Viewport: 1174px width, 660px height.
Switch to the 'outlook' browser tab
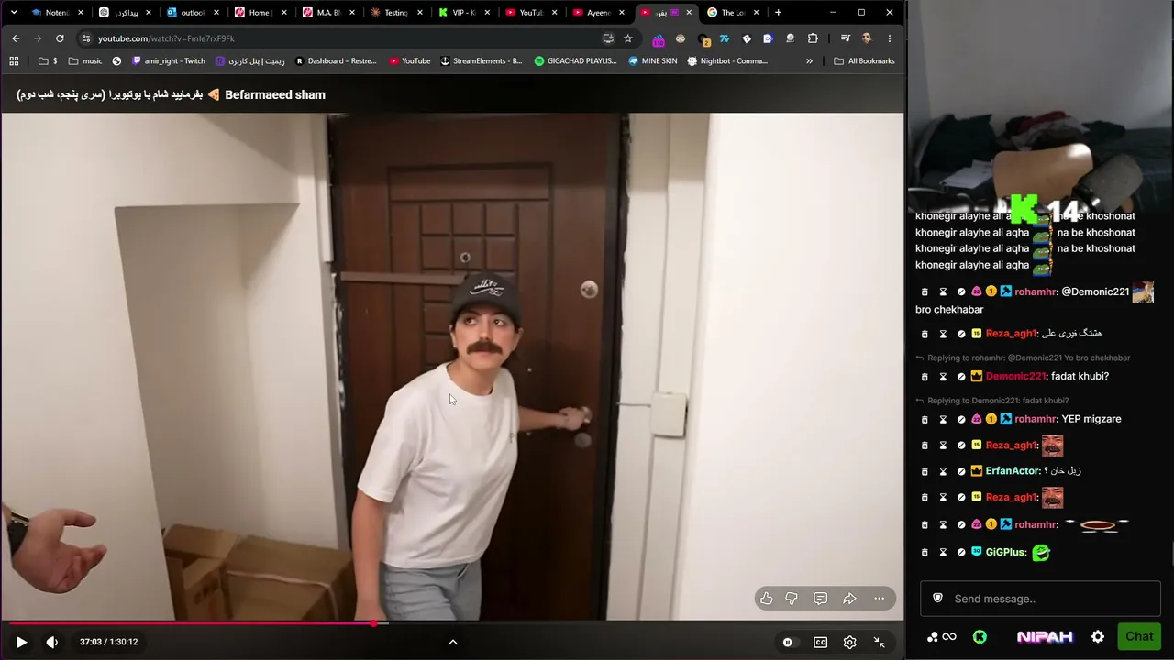pyautogui.click(x=192, y=13)
